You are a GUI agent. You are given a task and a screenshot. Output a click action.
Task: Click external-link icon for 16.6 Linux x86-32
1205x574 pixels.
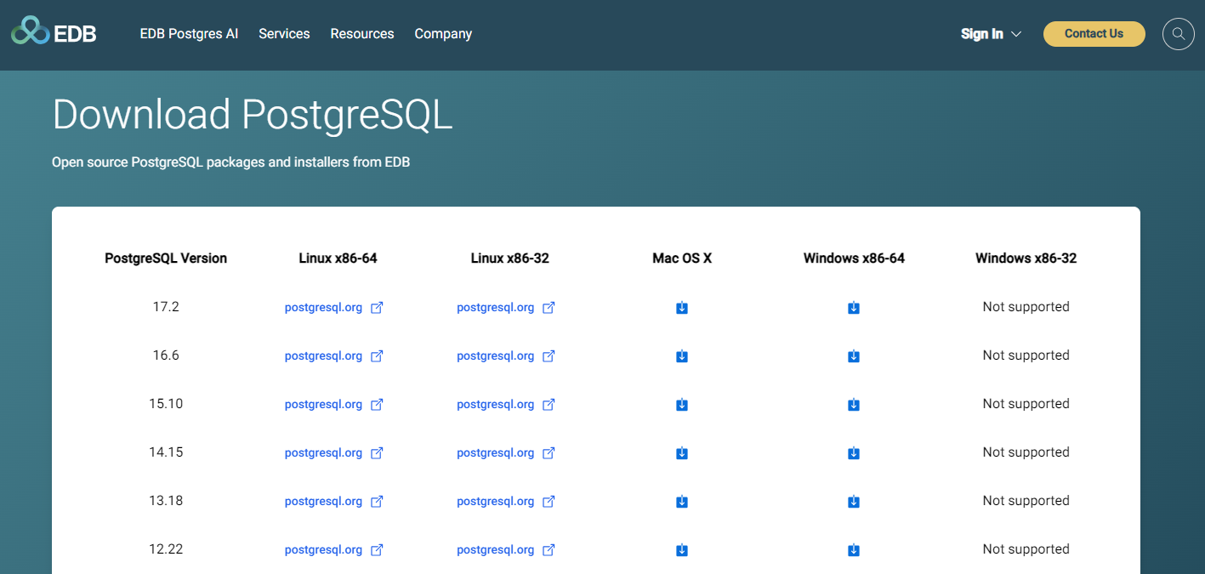coord(549,356)
